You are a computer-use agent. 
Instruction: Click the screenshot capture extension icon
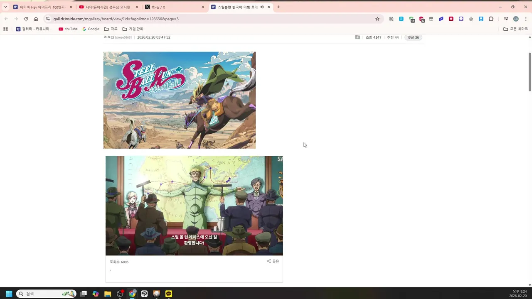click(x=391, y=19)
